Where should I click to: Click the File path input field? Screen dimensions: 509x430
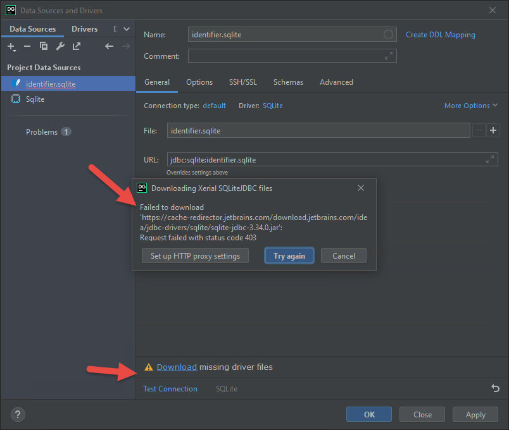point(318,130)
